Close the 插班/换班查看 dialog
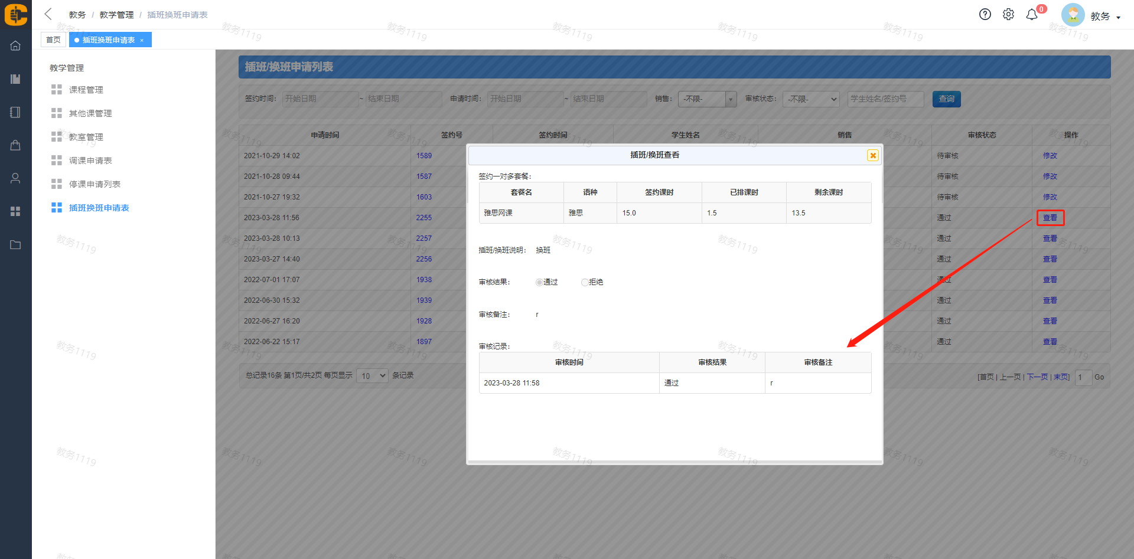 coord(872,155)
